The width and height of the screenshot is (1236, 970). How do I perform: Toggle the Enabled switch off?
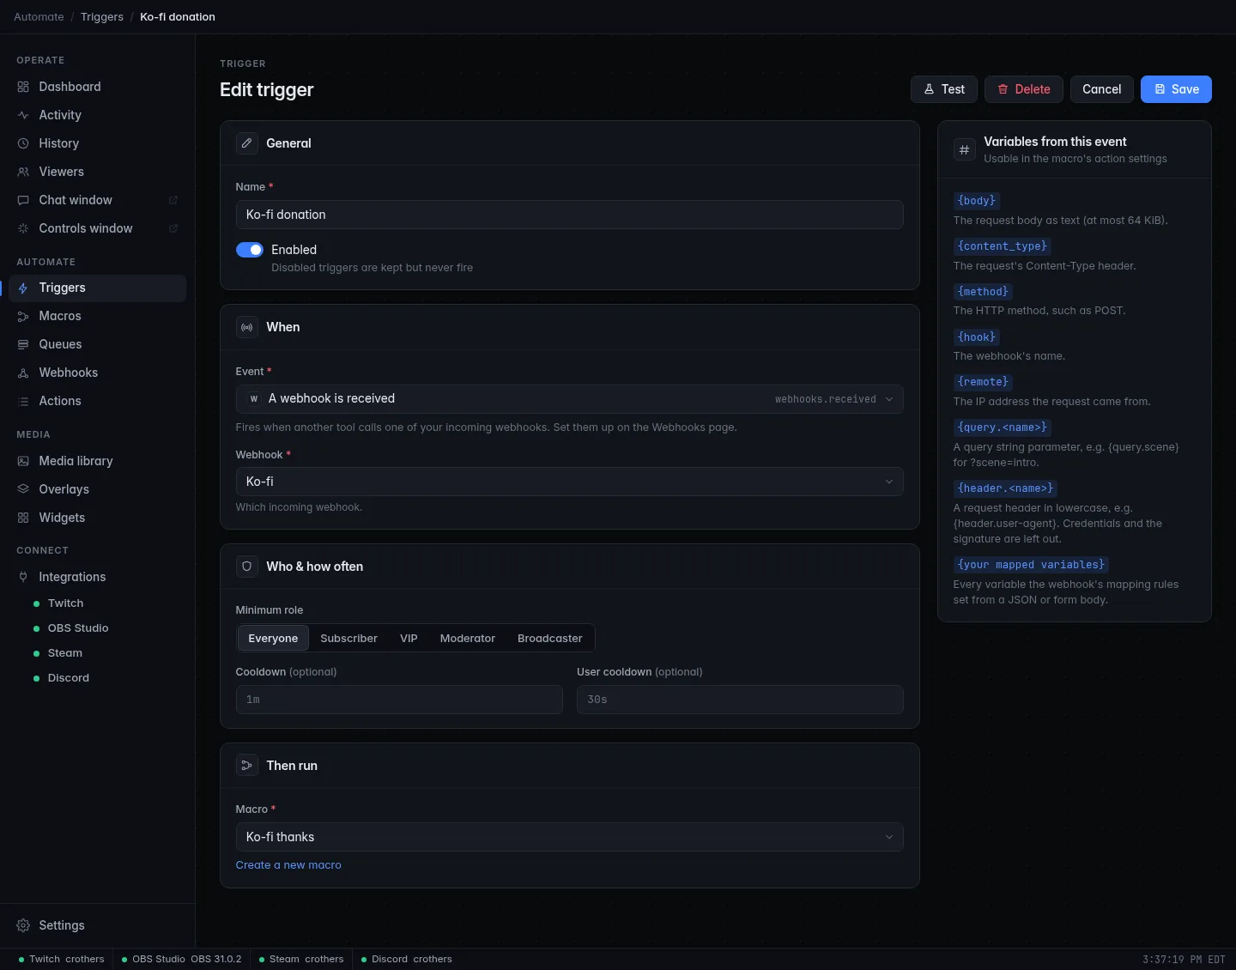[250, 250]
